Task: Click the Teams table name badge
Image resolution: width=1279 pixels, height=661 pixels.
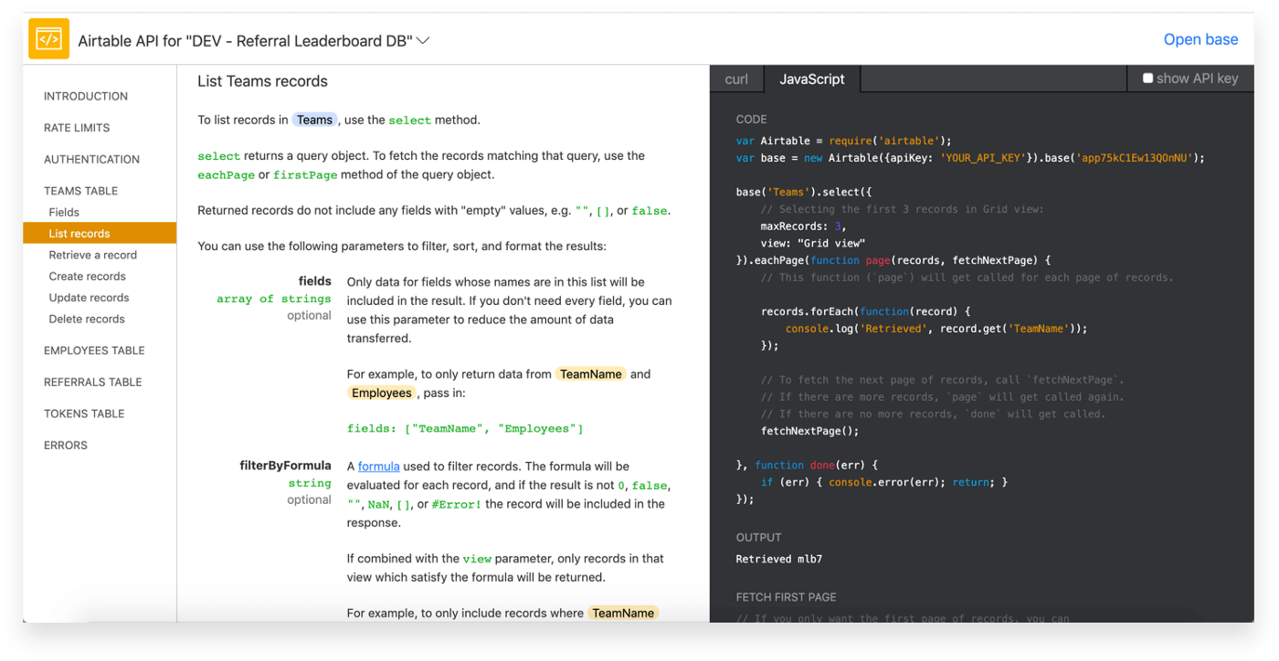Action: pos(314,120)
